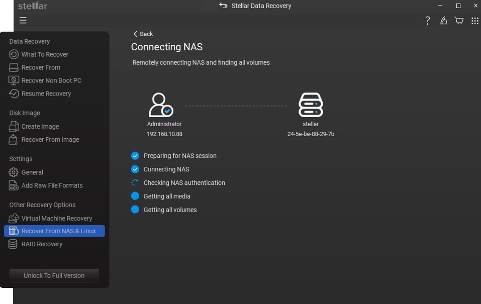
Task: Select Resume Recovery option
Action: tap(46, 93)
